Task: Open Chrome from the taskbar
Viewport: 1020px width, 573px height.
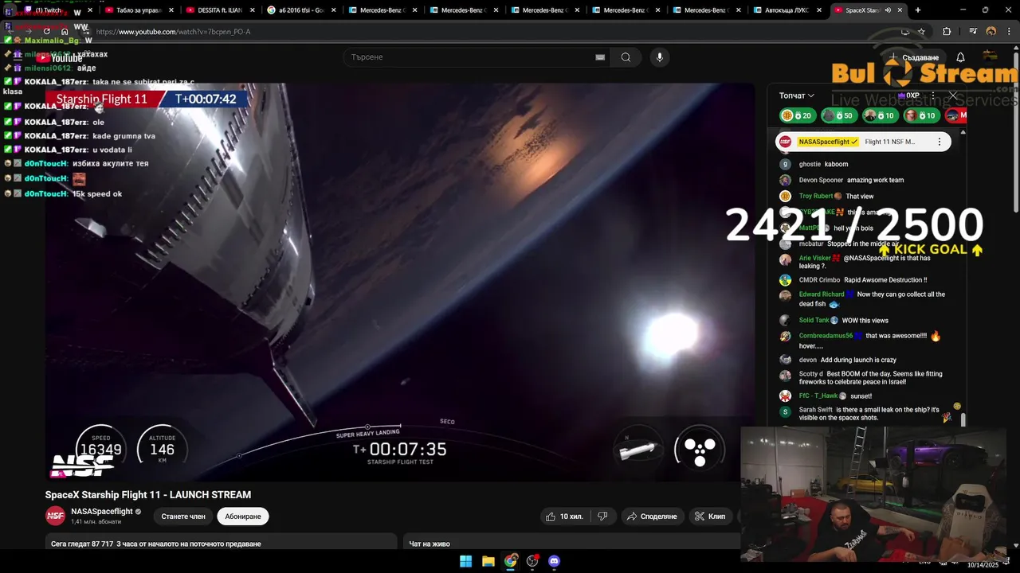Action: coord(511,561)
